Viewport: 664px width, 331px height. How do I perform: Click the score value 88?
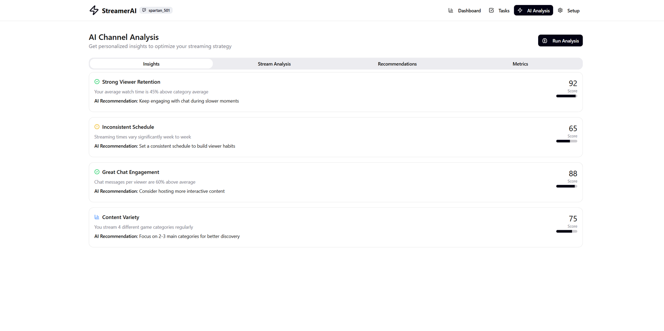coord(573,174)
